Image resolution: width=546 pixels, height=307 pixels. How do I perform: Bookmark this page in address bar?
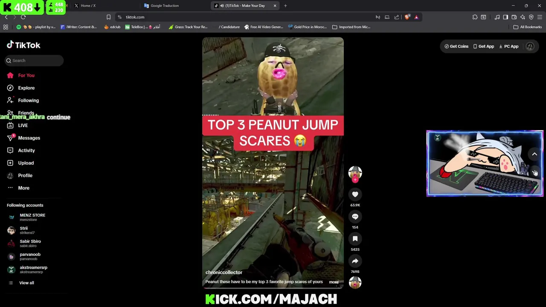(x=108, y=17)
